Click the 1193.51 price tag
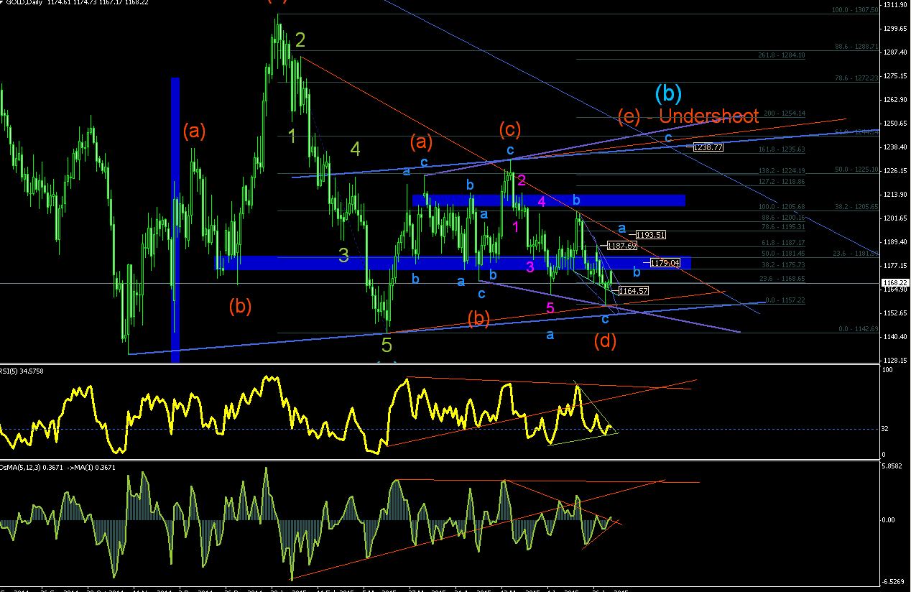Image resolution: width=911 pixels, height=592 pixels. point(650,234)
